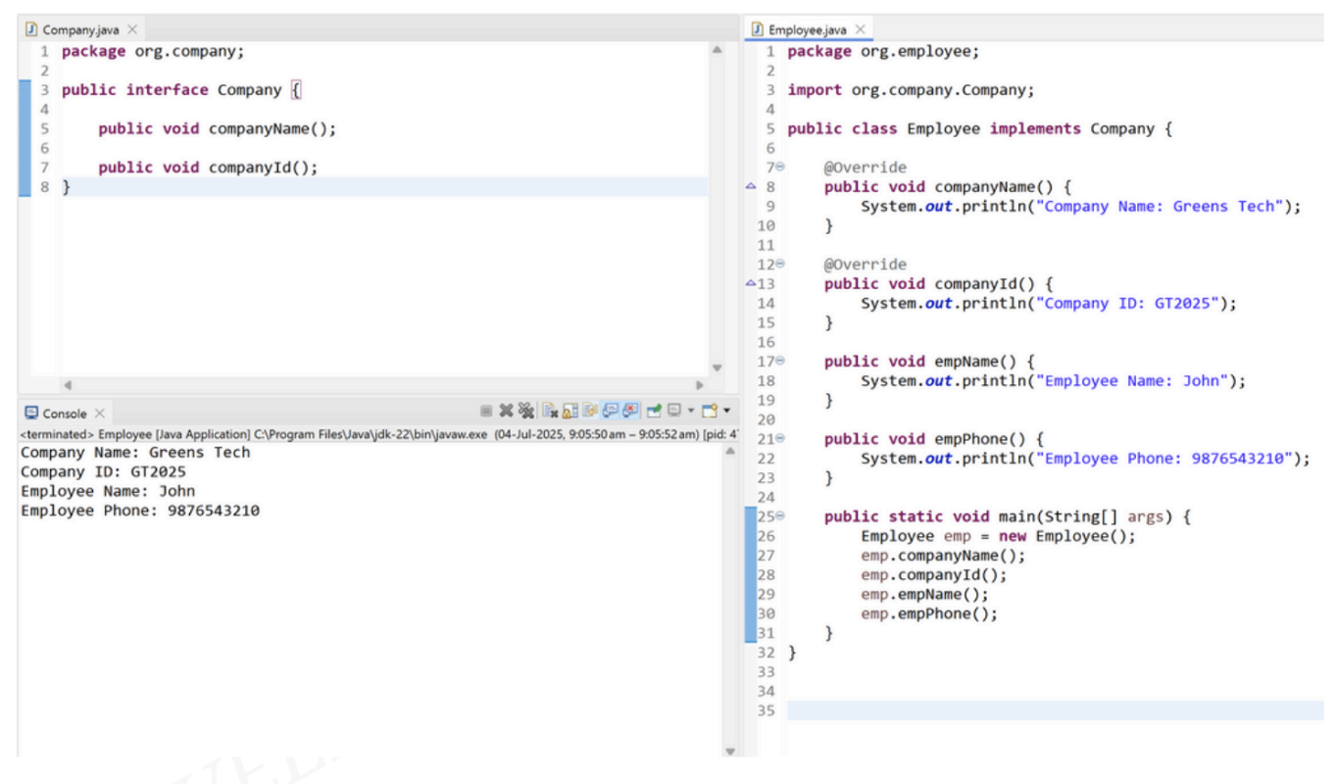Click Remove Launch icon in Console toolbar

click(x=506, y=411)
